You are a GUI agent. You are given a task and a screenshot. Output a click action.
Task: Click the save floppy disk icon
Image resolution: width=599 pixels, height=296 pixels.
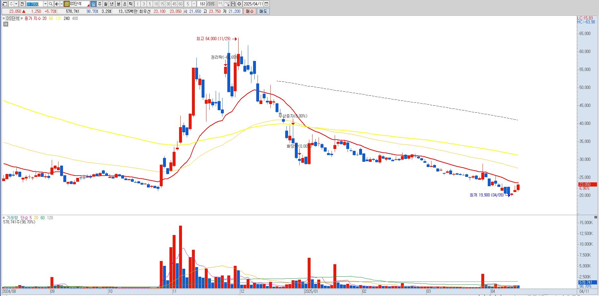(233, 4)
